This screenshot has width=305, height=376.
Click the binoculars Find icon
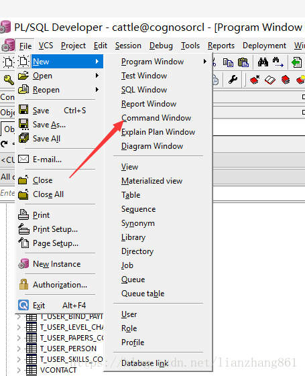[x=263, y=62]
